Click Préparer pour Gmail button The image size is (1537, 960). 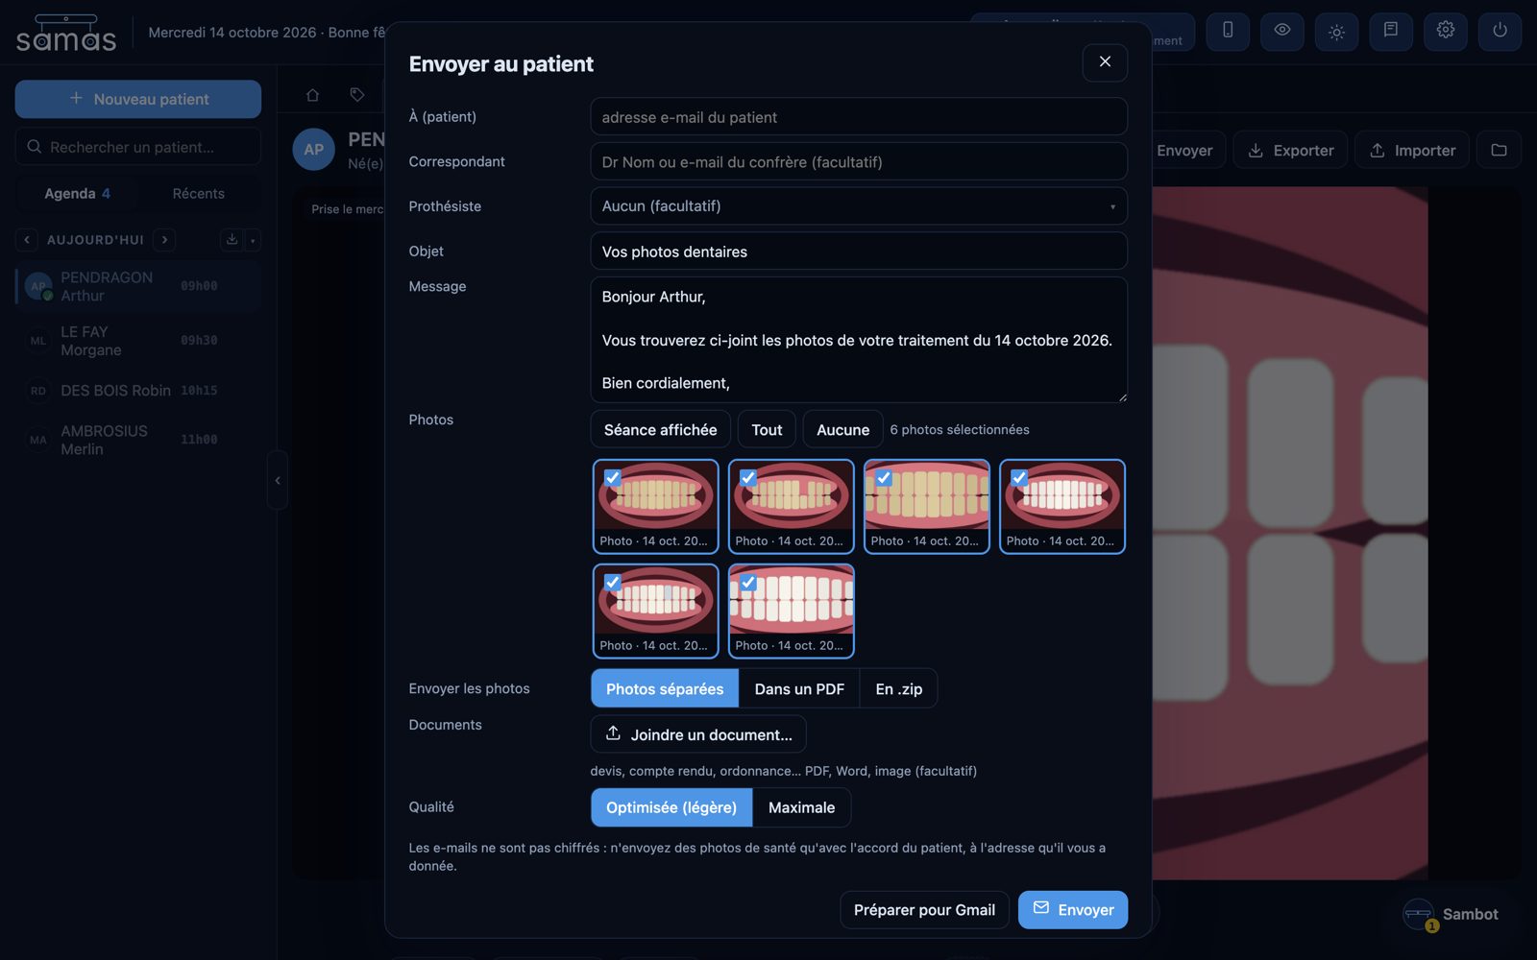[x=924, y=910]
